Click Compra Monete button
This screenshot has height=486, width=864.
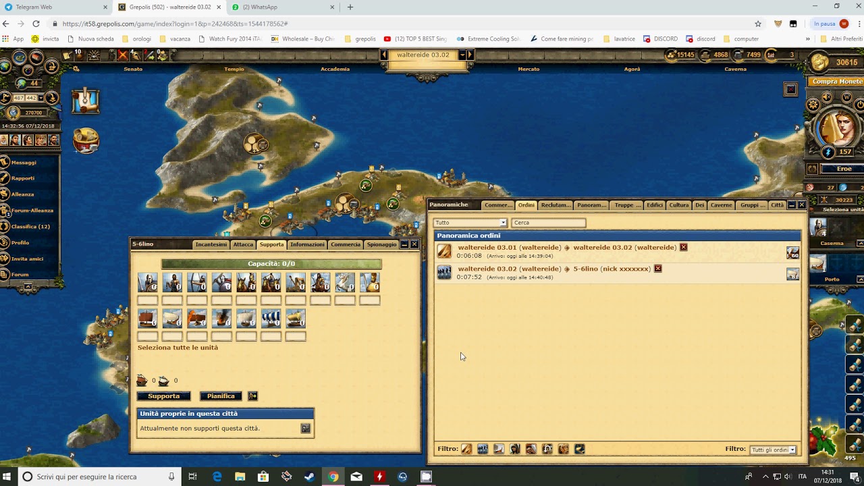click(x=837, y=82)
